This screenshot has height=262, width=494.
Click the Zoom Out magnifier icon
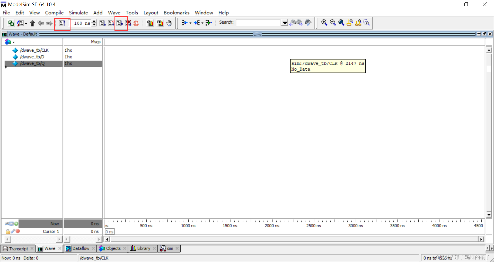click(x=333, y=23)
